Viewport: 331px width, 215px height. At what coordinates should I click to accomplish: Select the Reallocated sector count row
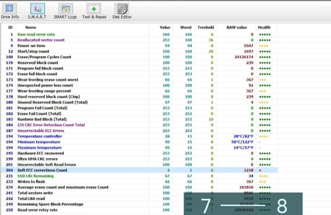click(41, 40)
